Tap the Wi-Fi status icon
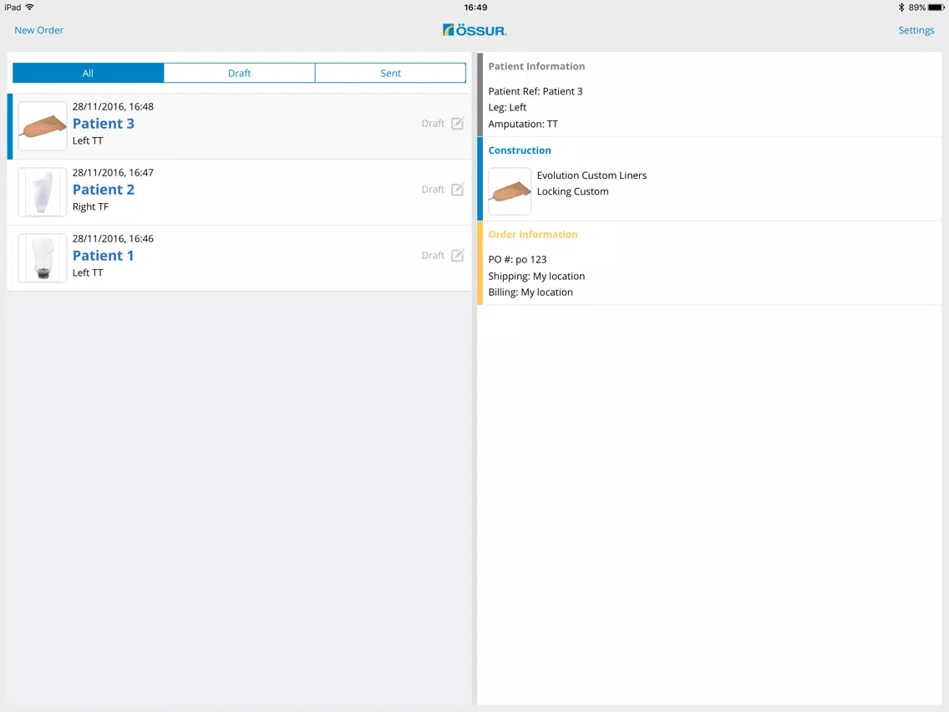This screenshot has width=949, height=712. pyautogui.click(x=30, y=8)
